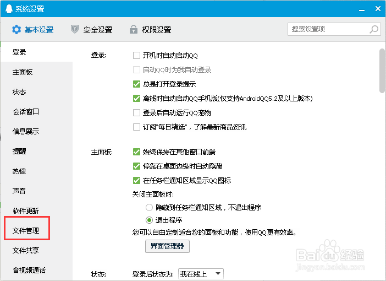
Task: Open the 基本设置 tab
Action: pos(33,30)
